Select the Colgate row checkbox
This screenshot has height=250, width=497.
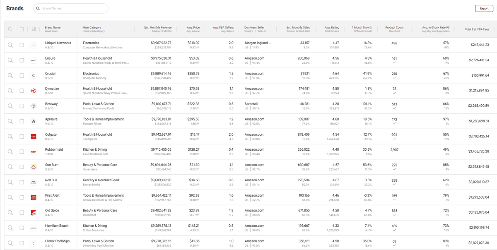(x=22, y=136)
